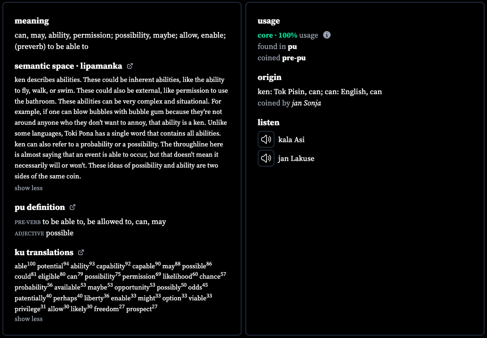Open the lipamanka semantic space external link icon
Image resolution: width=487 pixels, height=338 pixels.
click(x=130, y=66)
